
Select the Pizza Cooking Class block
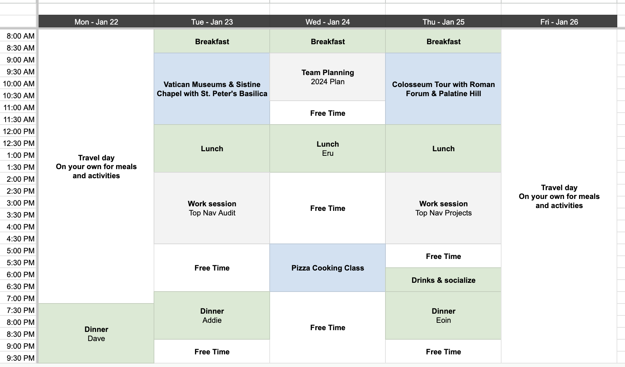(328, 268)
